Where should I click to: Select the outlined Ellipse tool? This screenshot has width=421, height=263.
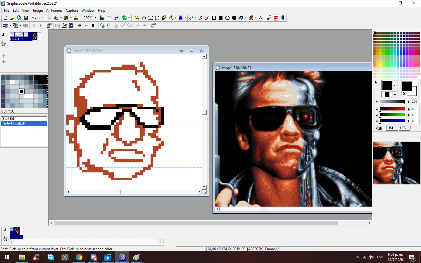tap(227, 18)
